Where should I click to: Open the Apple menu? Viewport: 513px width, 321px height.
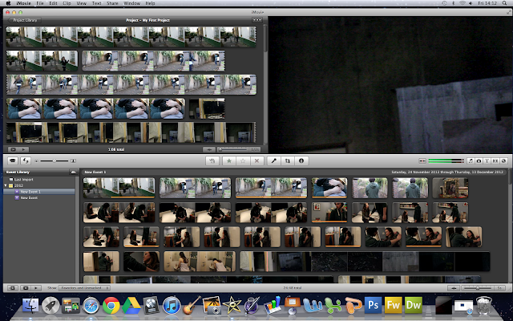tap(8, 3)
